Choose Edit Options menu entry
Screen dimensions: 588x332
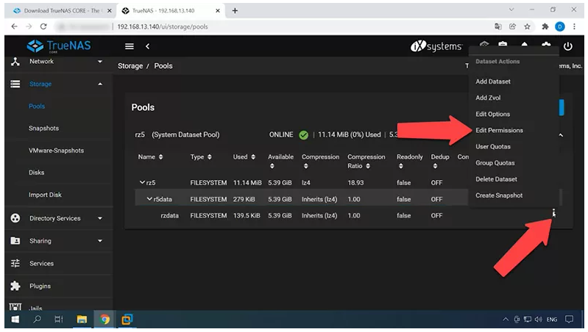pyautogui.click(x=493, y=114)
